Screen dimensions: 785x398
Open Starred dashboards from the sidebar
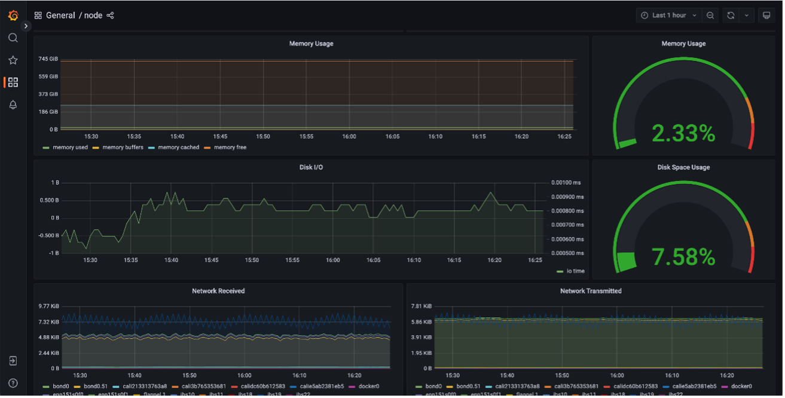tap(13, 60)
